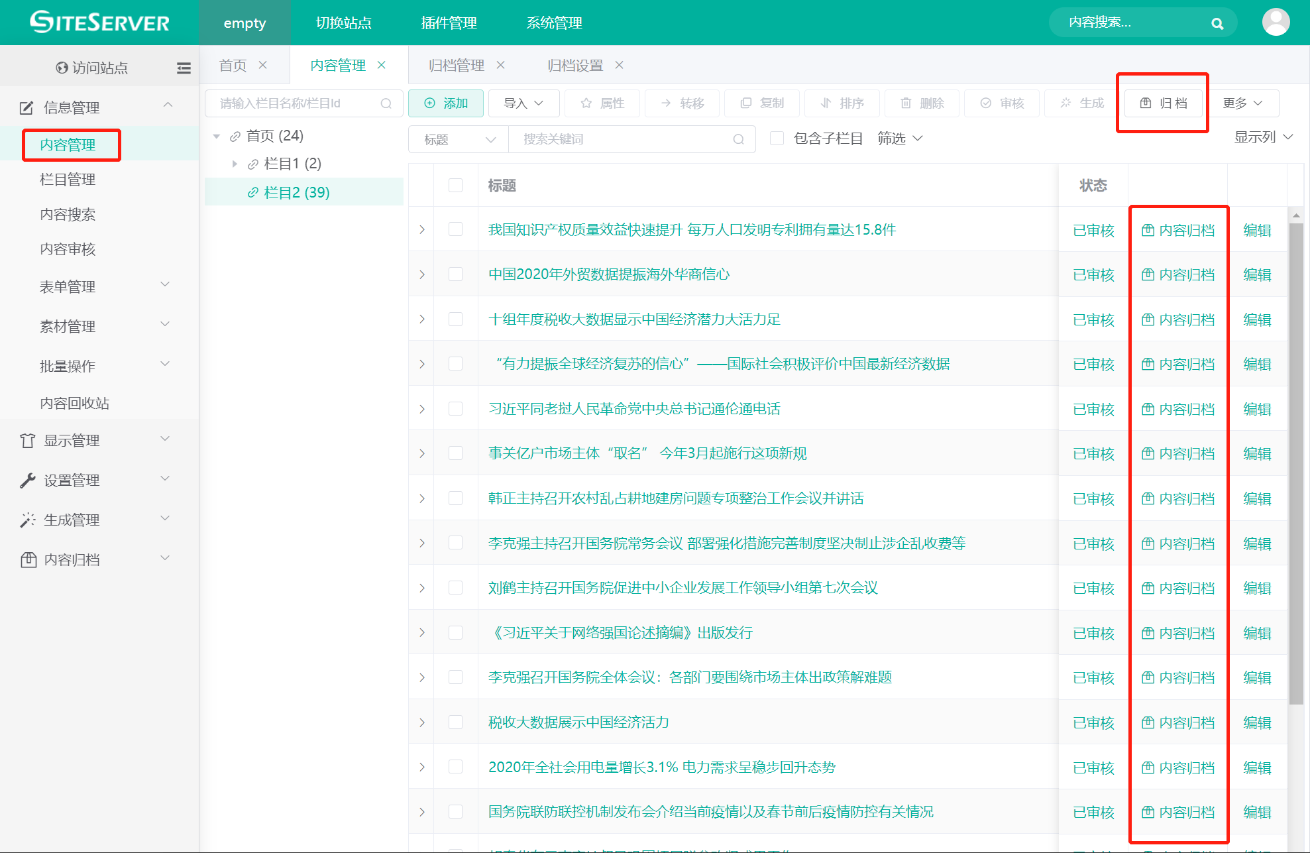Viewport: 1310px width, 853px height.
Task: Open the 导入 dropdown
Action: (523, 103)
